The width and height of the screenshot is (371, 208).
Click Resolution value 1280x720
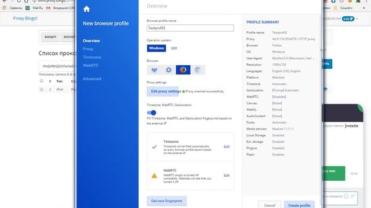(x=279, y=65)
